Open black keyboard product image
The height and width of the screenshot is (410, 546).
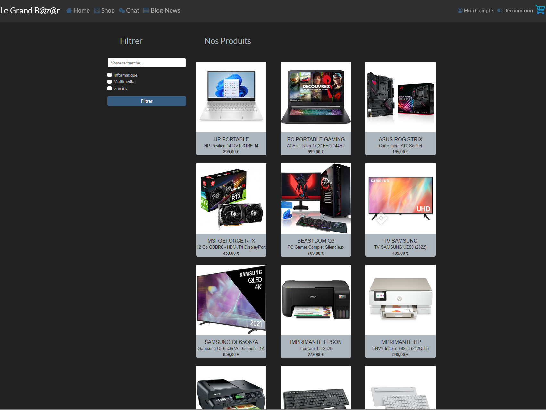point(316,388)
